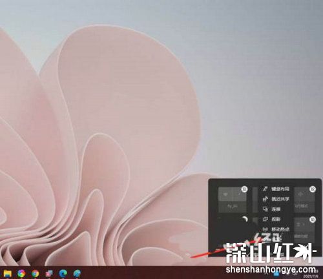Open File Explorer from the taskbar
This screenshot has height=279, width=323.
(8, 273)
